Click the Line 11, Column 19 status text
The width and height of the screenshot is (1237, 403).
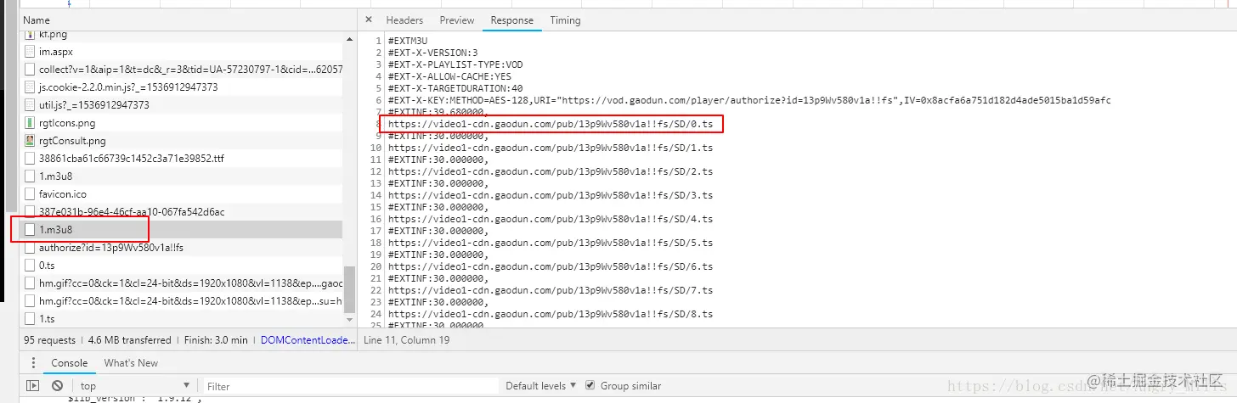406,340
